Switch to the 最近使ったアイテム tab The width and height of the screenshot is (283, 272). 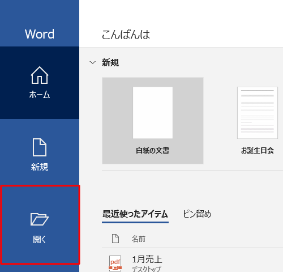click(x=135, y=214)
